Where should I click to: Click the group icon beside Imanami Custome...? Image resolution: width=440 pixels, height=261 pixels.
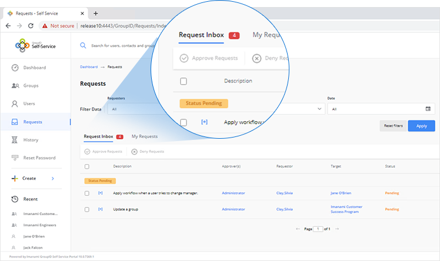pos(14,214)
